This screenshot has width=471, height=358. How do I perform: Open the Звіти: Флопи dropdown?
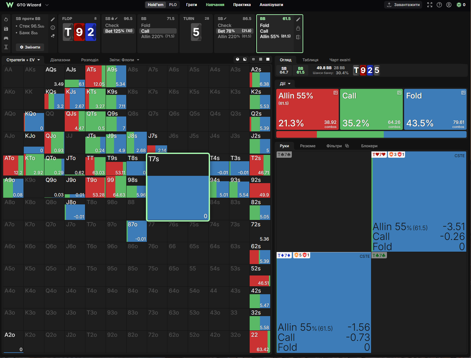click(124, 60)
